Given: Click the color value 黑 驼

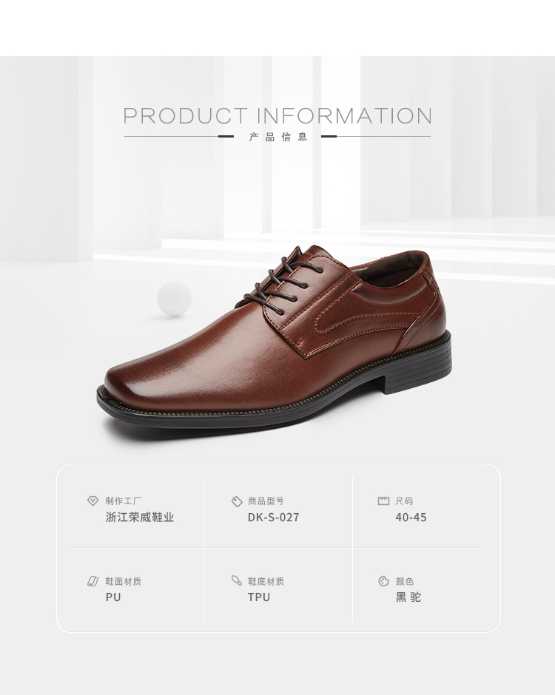Looking at the screenshot, I should (408, 597).
